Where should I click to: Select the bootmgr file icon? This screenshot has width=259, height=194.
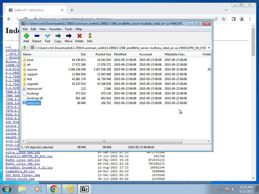click(25, 93)
